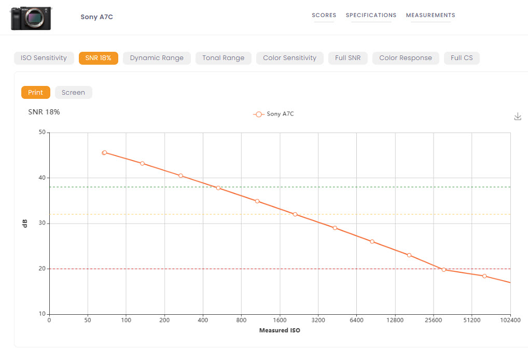Switch to the ISO Sensitivity tab
The image size is (528, 351).
tap(44, 58)
